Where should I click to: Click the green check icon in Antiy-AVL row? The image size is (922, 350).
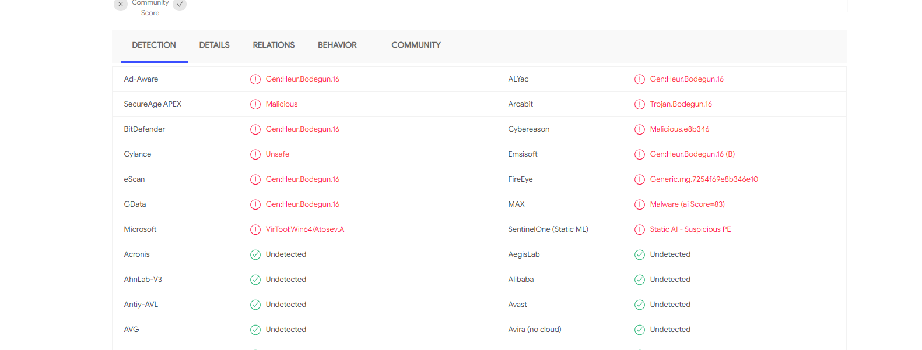click(255, 305)
